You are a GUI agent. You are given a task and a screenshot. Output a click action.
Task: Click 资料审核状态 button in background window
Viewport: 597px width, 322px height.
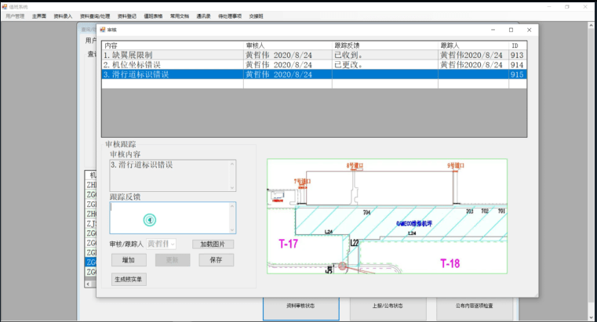pyautogui.click(x=300, y=309)
